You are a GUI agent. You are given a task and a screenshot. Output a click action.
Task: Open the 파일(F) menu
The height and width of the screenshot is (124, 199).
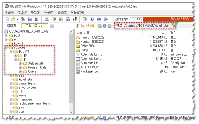coord(9,12)
